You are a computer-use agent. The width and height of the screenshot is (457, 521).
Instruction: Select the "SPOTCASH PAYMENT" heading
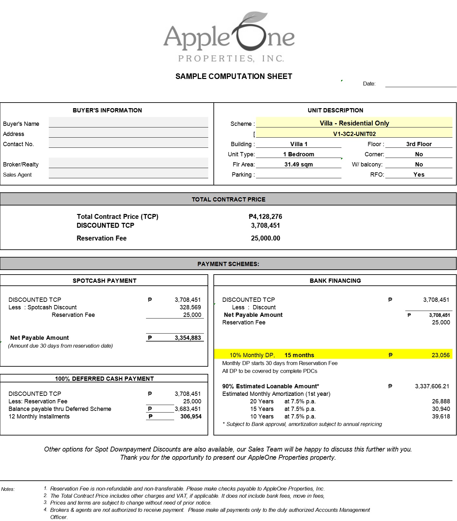(104, 280)
